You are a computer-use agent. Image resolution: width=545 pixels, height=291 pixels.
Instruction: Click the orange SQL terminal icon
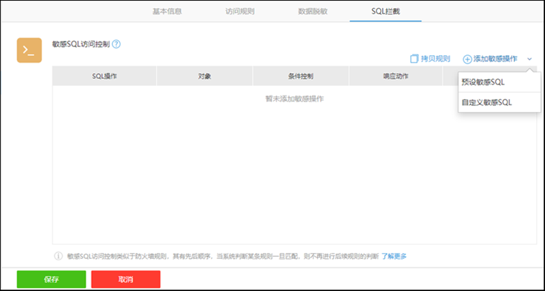coord(29,50)
